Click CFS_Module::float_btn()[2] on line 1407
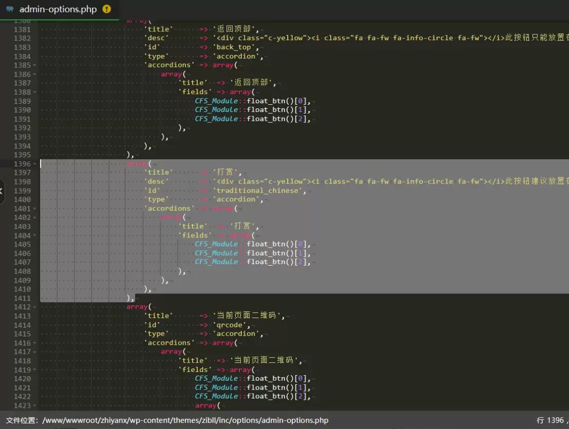The width and height of the screenshot is (569, 429). [x=251, y=262]
